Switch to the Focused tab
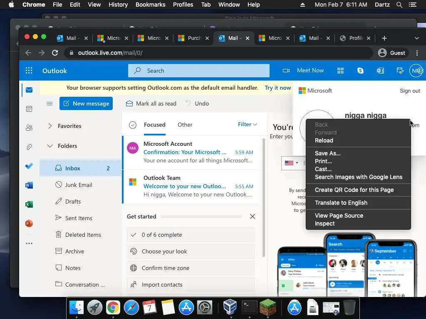This screenshot has height=319, width=426. pos(155,125)
